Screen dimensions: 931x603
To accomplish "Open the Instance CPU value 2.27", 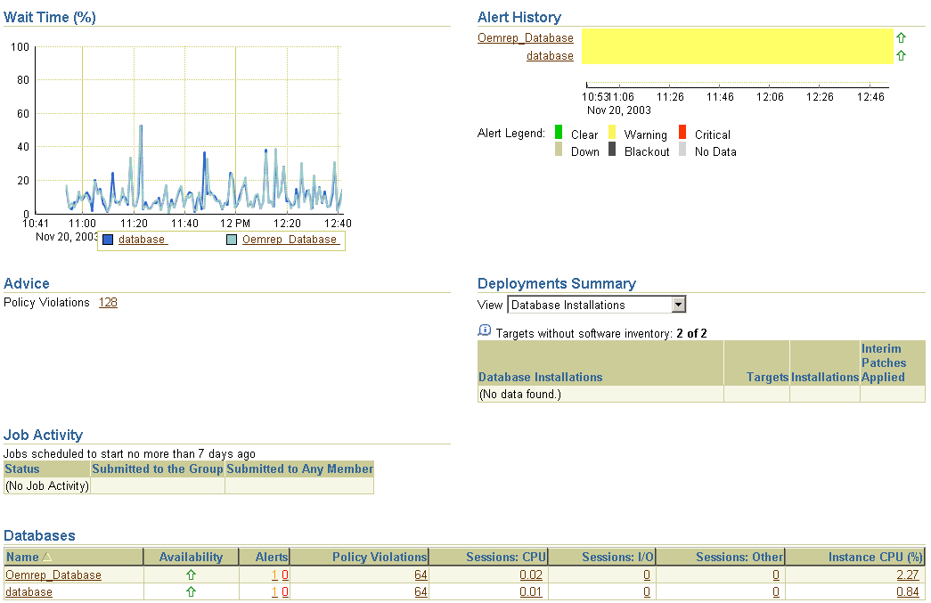I will click(x=907, y=575).
